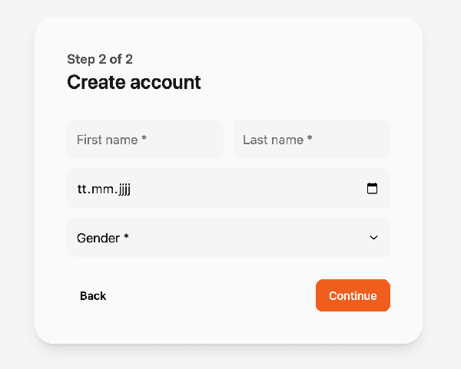Click the 'Create account' heading
Screen dimensions: 461x369
[134, 82]
